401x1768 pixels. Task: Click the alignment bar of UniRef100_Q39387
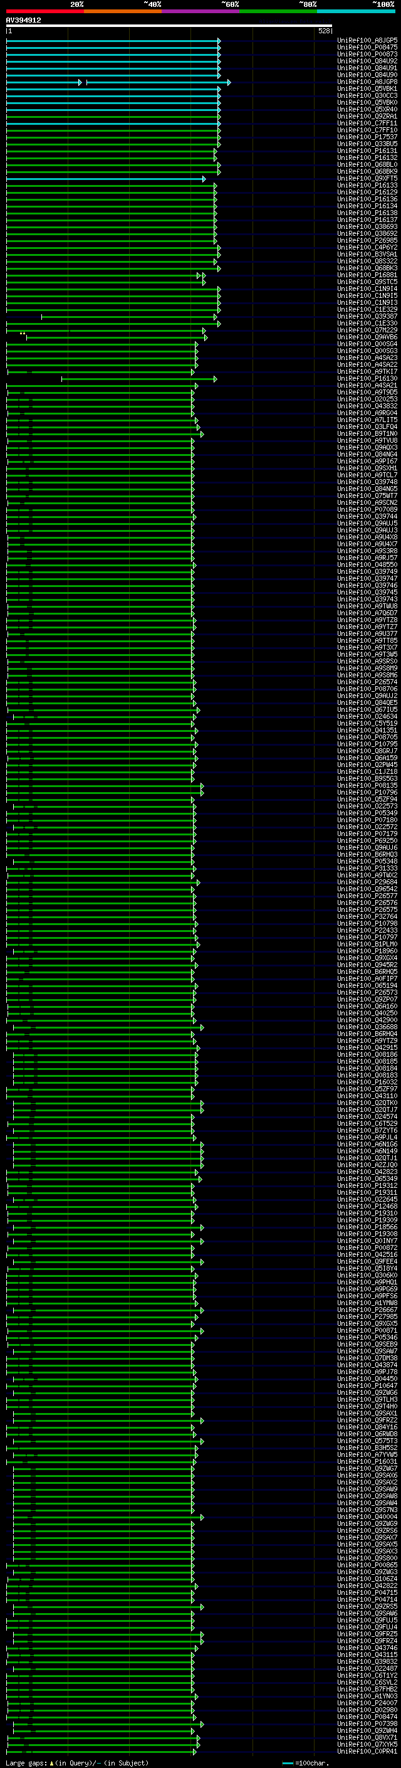[128, 317]
